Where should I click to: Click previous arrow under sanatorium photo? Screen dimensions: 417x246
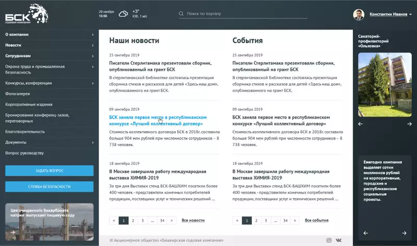[x=360, y=124]
